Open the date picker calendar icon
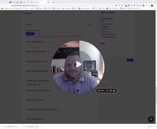The height and width of the screenshot is (129, 157). tap(39, 84)
